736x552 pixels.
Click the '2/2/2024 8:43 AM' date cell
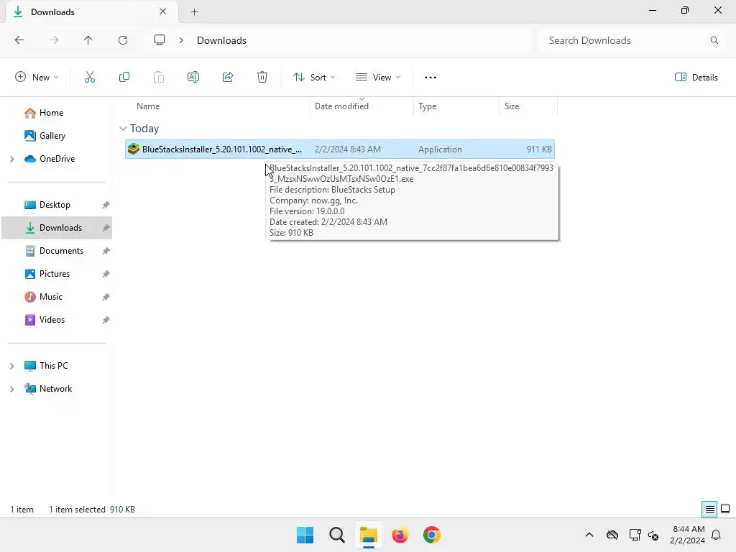point(347,149)
